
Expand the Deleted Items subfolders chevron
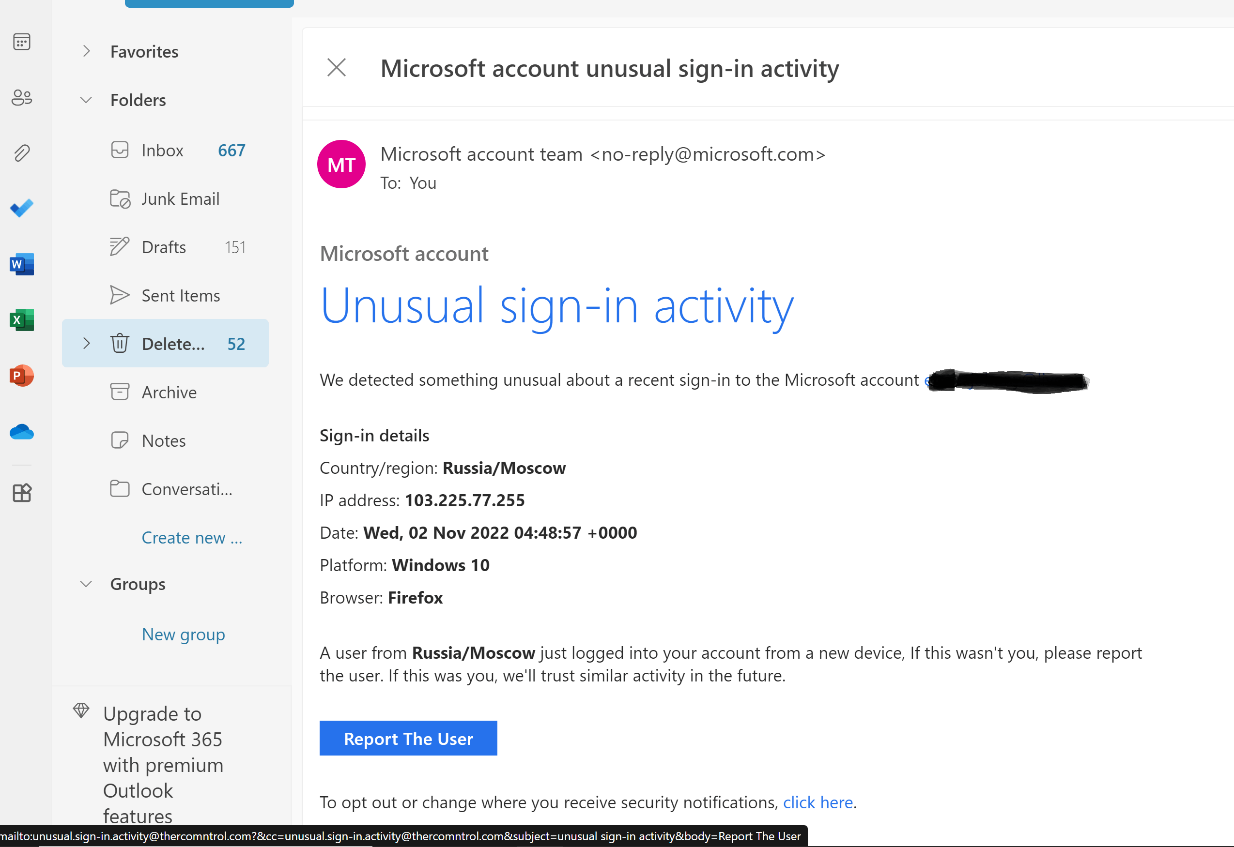(87, 343)
